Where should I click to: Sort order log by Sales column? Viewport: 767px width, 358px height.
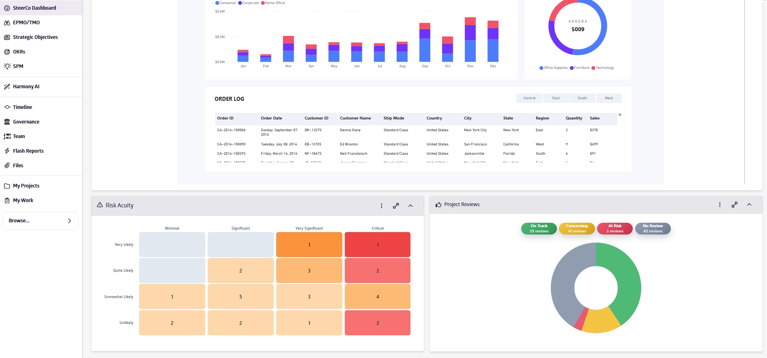click(x=595, y=118)
